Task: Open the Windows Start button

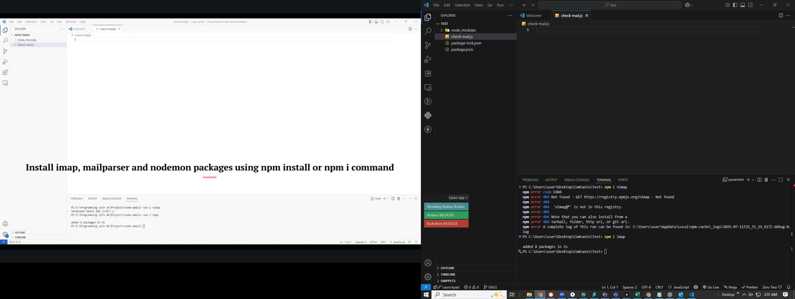Action: [x=426, y=295]
